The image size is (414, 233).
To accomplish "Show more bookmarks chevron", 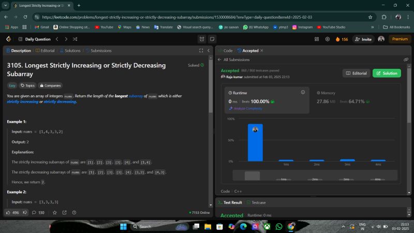I will pos(372,27).
